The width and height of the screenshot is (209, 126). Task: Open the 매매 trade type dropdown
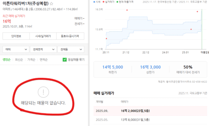[x=16, y=49]
